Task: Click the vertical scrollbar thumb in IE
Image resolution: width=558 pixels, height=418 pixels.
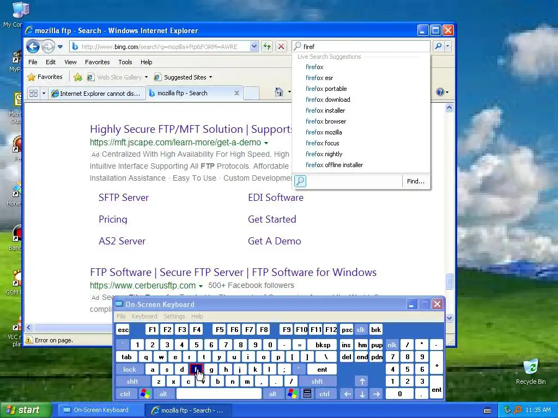Action: 449,281
